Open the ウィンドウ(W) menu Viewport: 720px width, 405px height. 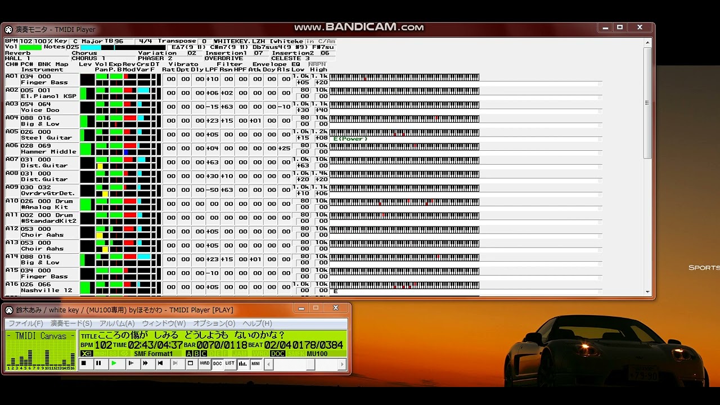pos(164,323)
